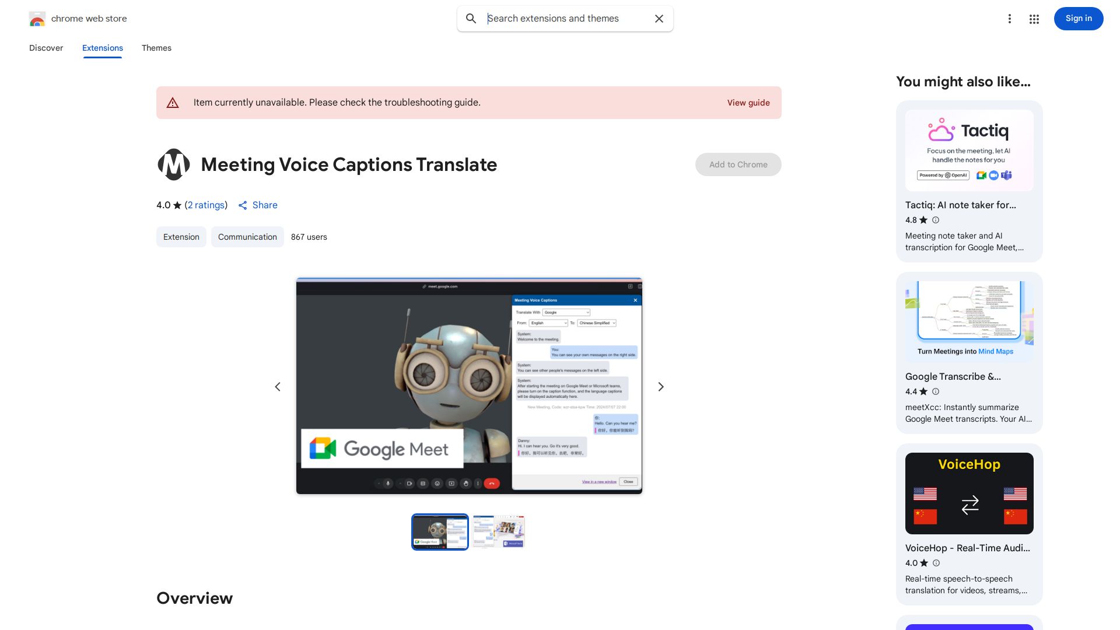Screen dimensions: 1120x630
Task: Show the previous screenshot with the left arrow
Action: [278, 386]
